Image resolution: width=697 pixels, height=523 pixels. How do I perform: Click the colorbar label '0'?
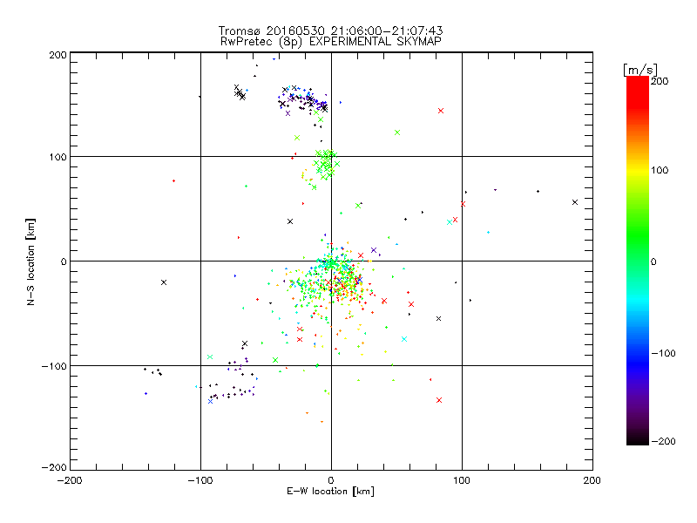(x=653, y=262)
